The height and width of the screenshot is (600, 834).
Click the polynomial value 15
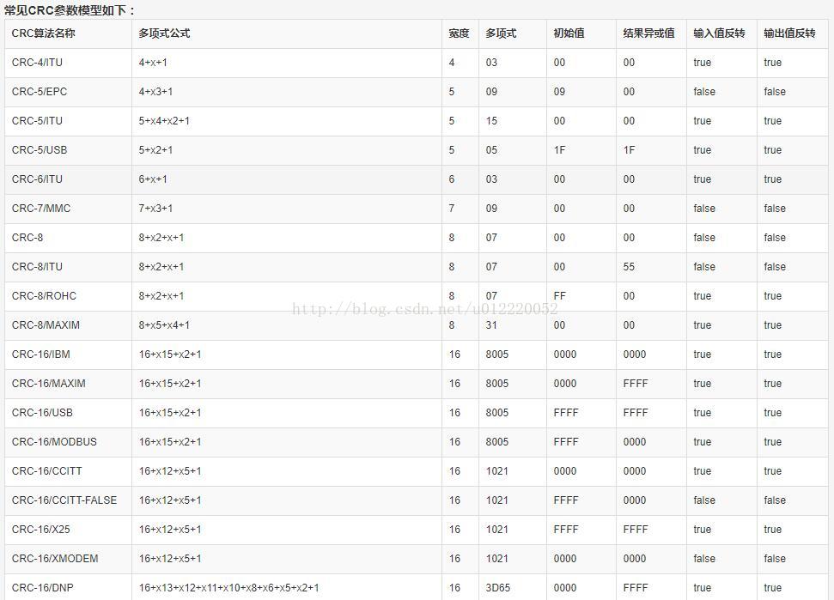491,121
